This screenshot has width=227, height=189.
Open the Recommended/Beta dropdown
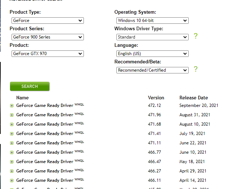153,70
